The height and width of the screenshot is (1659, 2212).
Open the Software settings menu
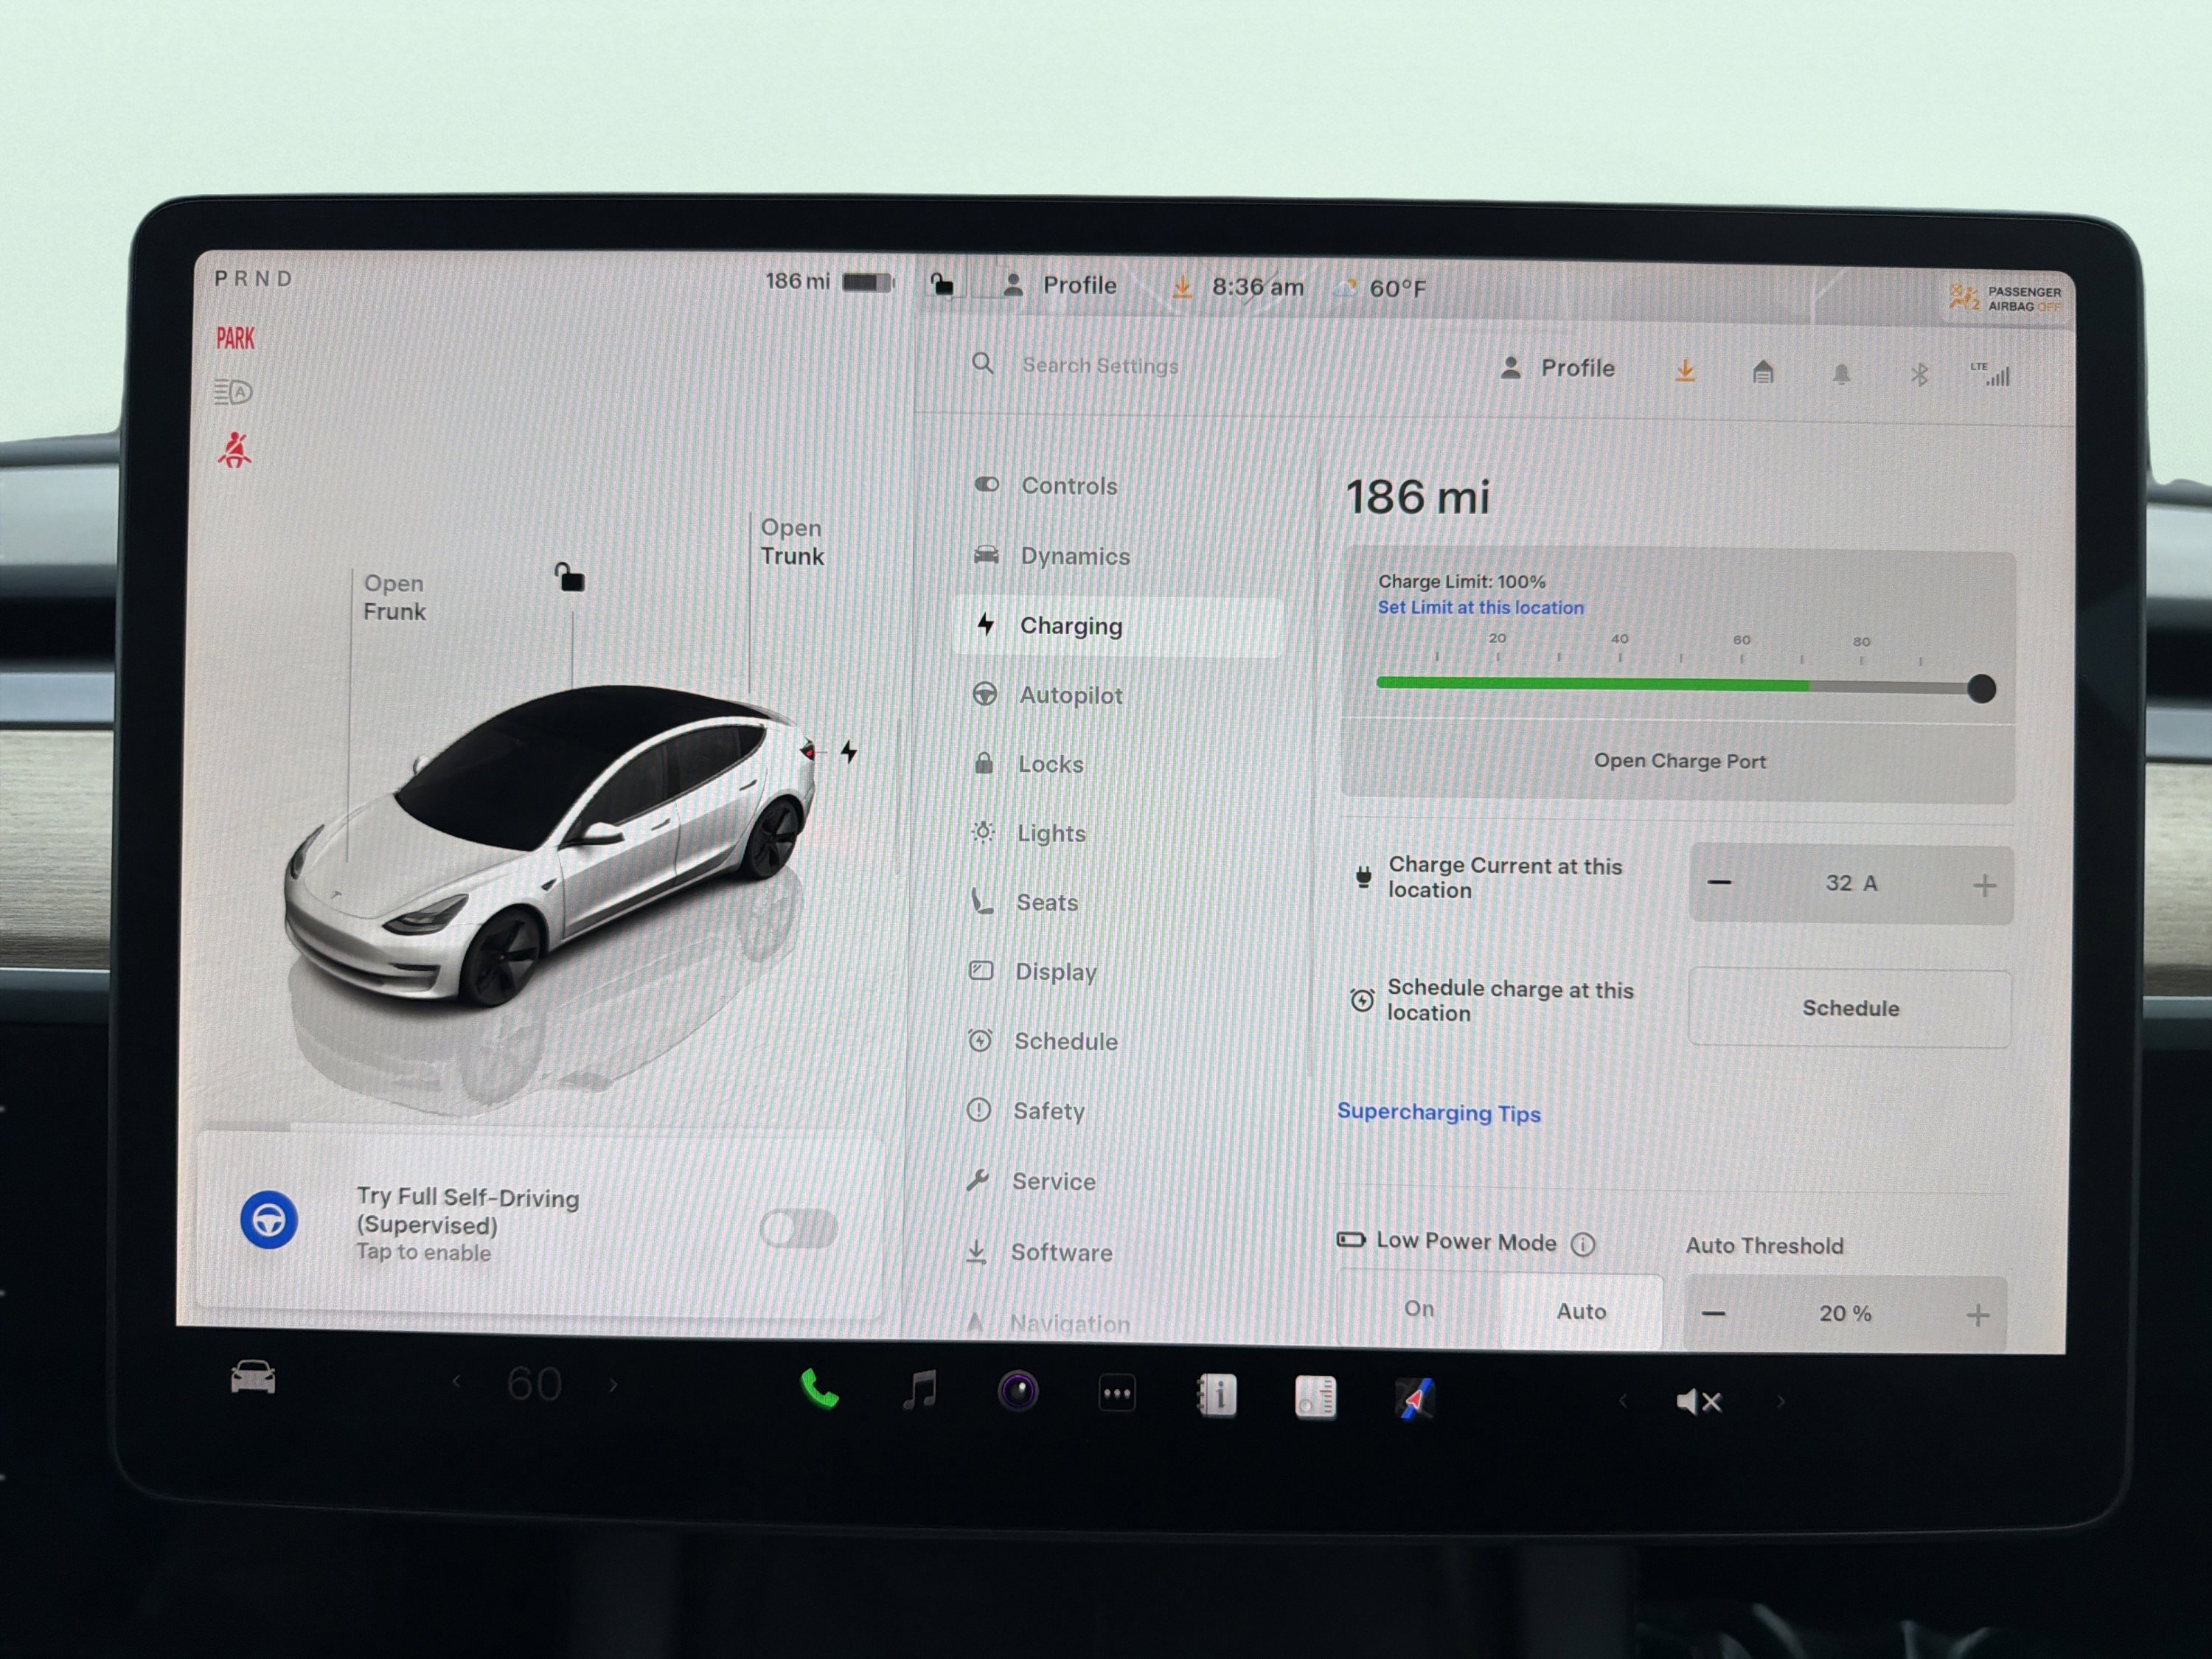pyautogui.click(x=1107, y=1252)
